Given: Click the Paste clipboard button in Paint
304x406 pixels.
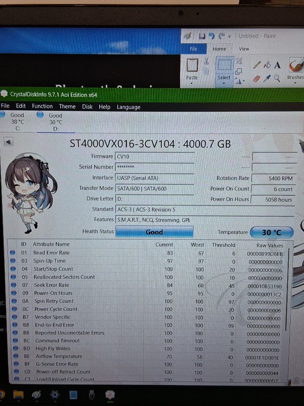Looking at the screenshot, I should pyautogui.click(x=192, y=65).
